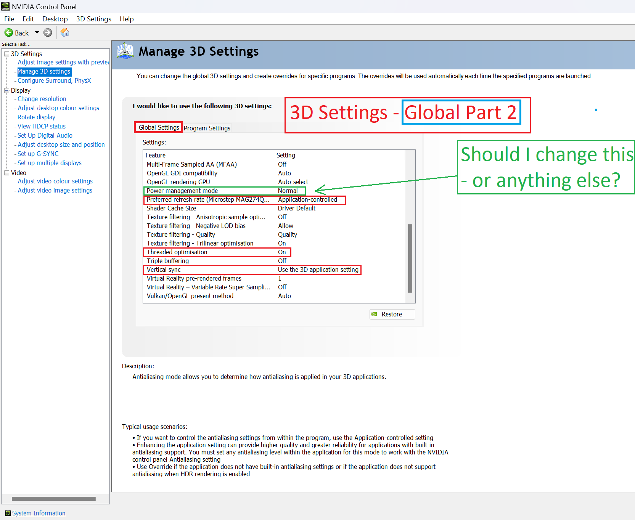635x520 pixels.
Task: Open the System Information link
Action: pos(39,513)
